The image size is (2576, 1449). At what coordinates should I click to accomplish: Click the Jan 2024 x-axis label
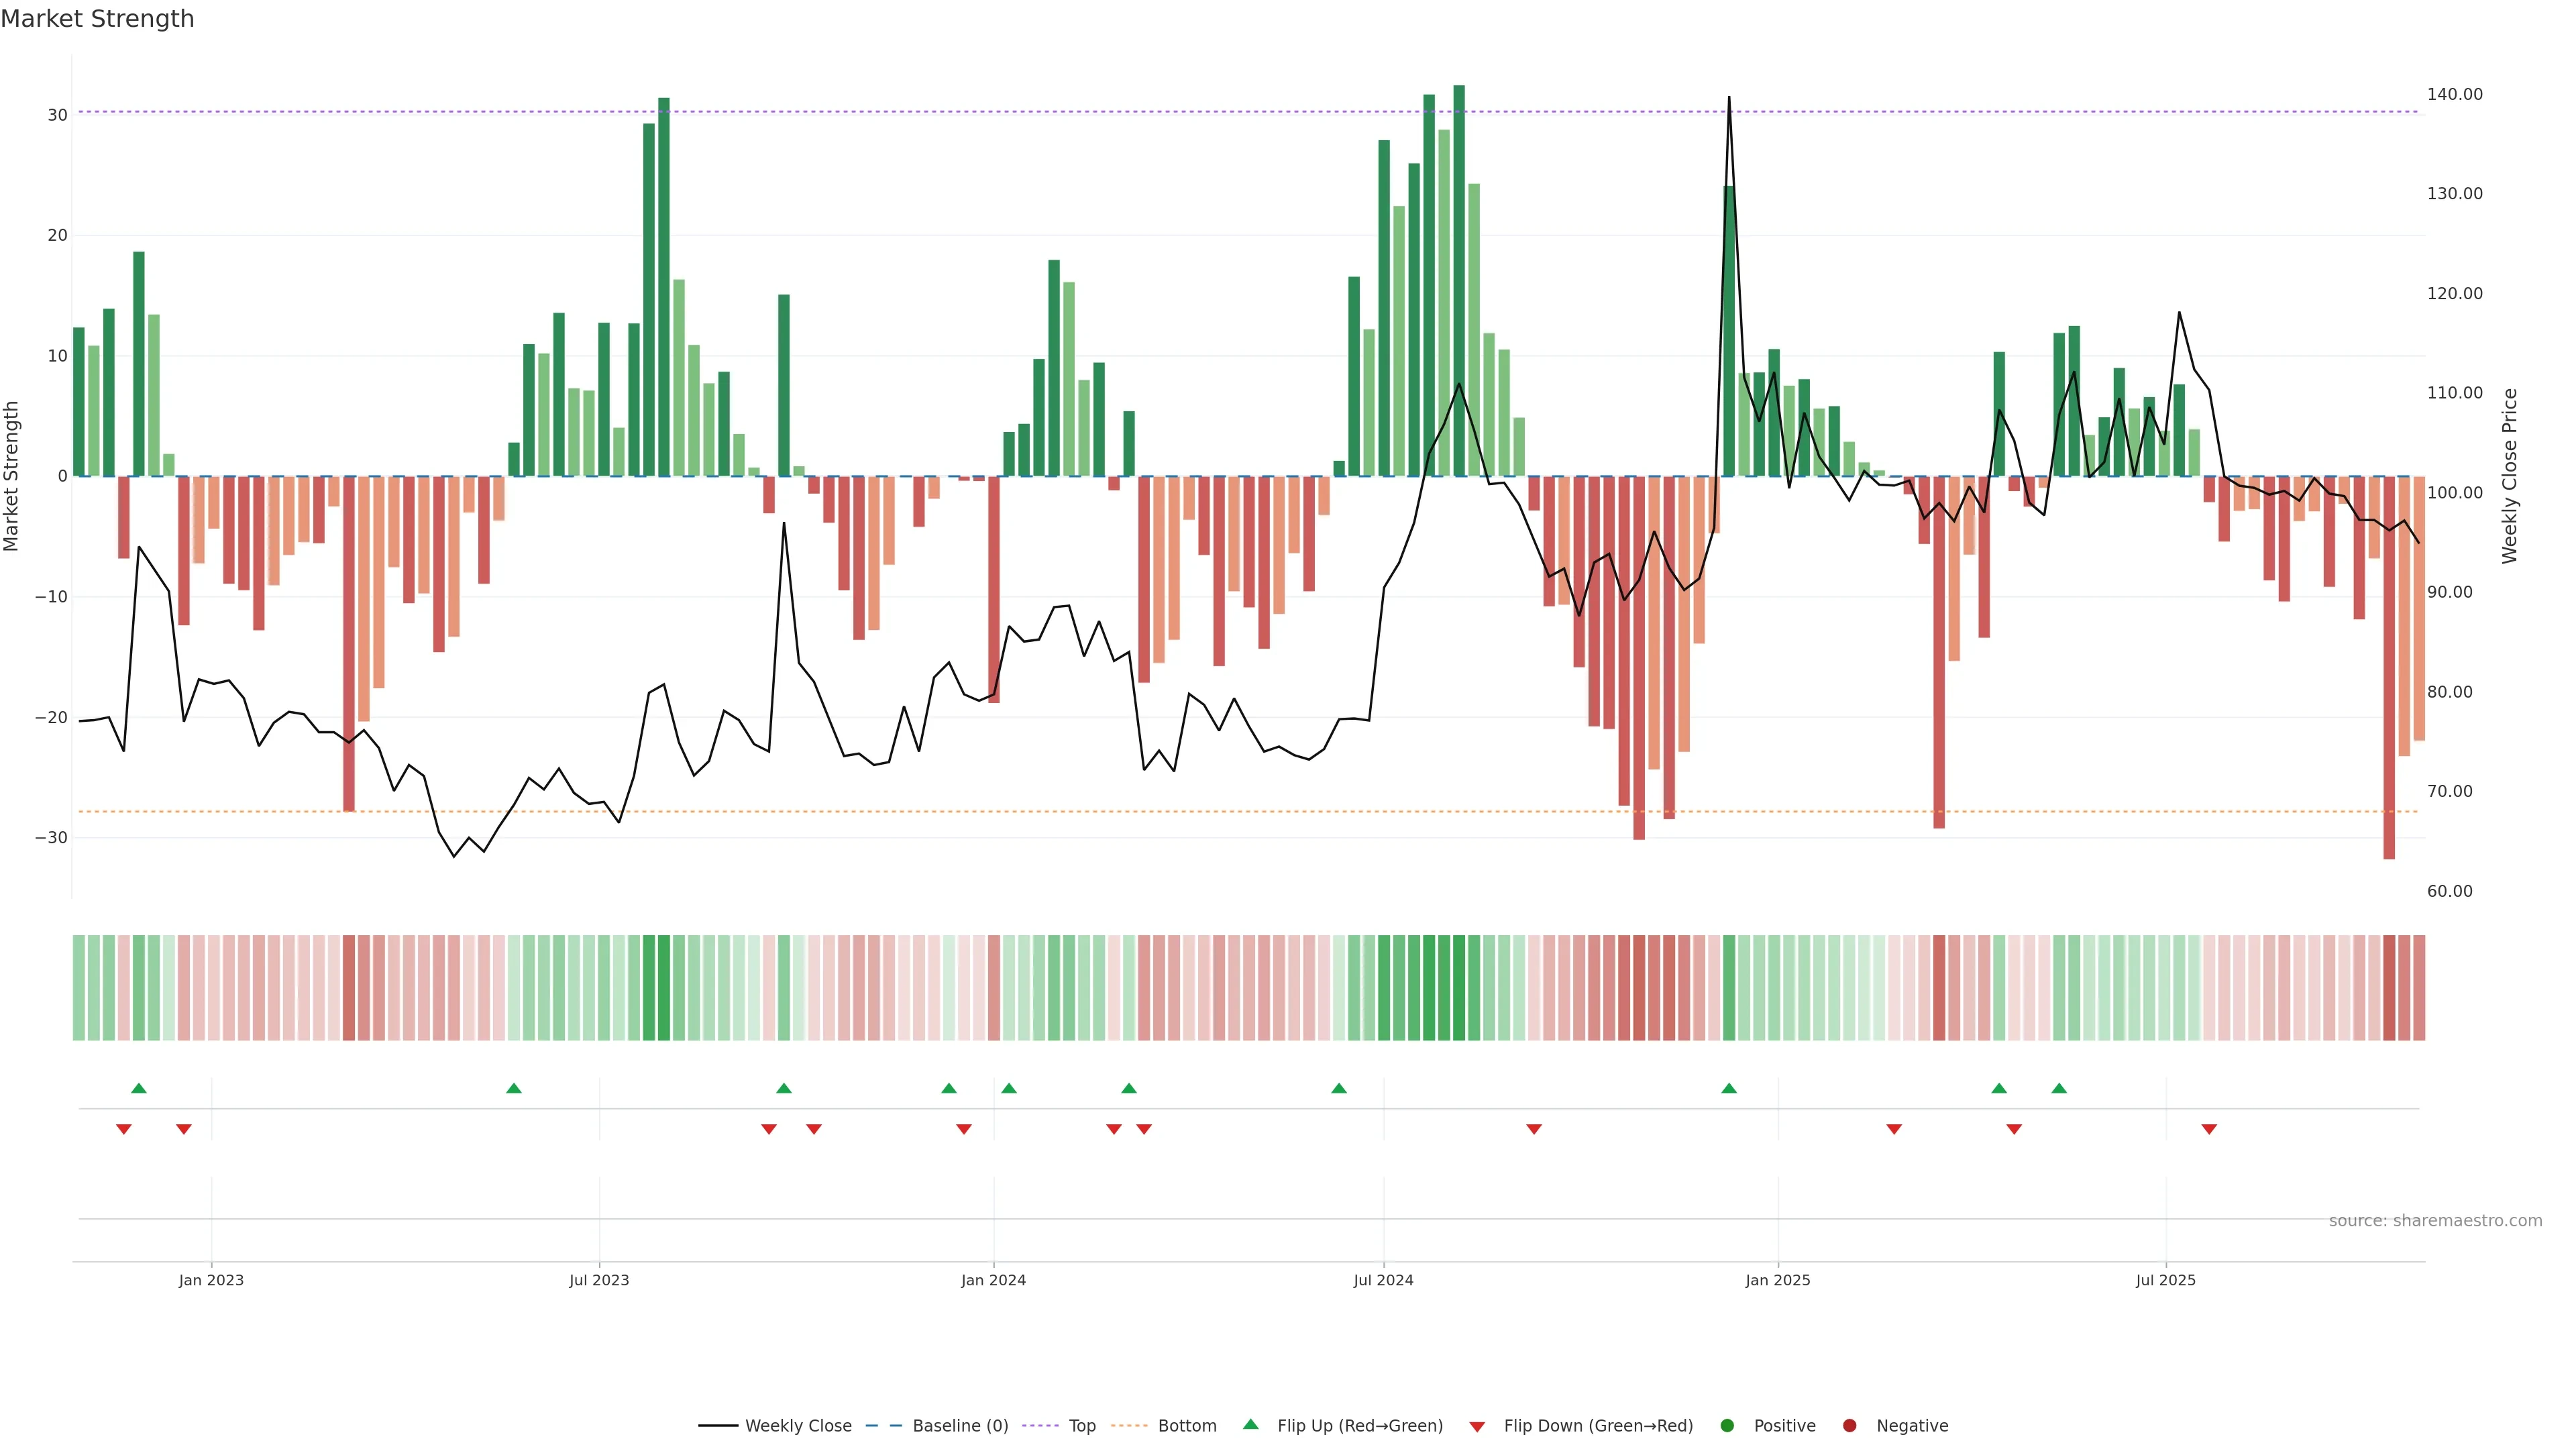click(x=993, y=1280)
